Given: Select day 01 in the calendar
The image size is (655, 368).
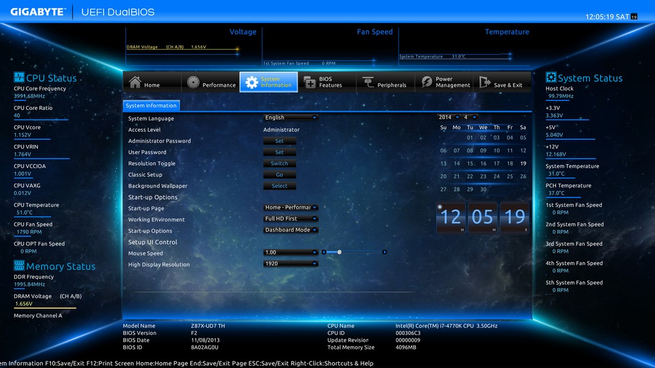Looking at the screenshot, I should tap(470, 138).
